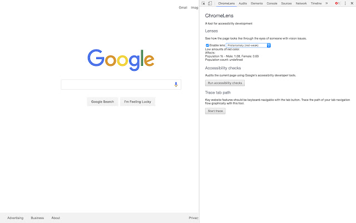Open DevTools three-dot menu
The height and width of the screenshot is (223, 356).
(x=345, y=3)
